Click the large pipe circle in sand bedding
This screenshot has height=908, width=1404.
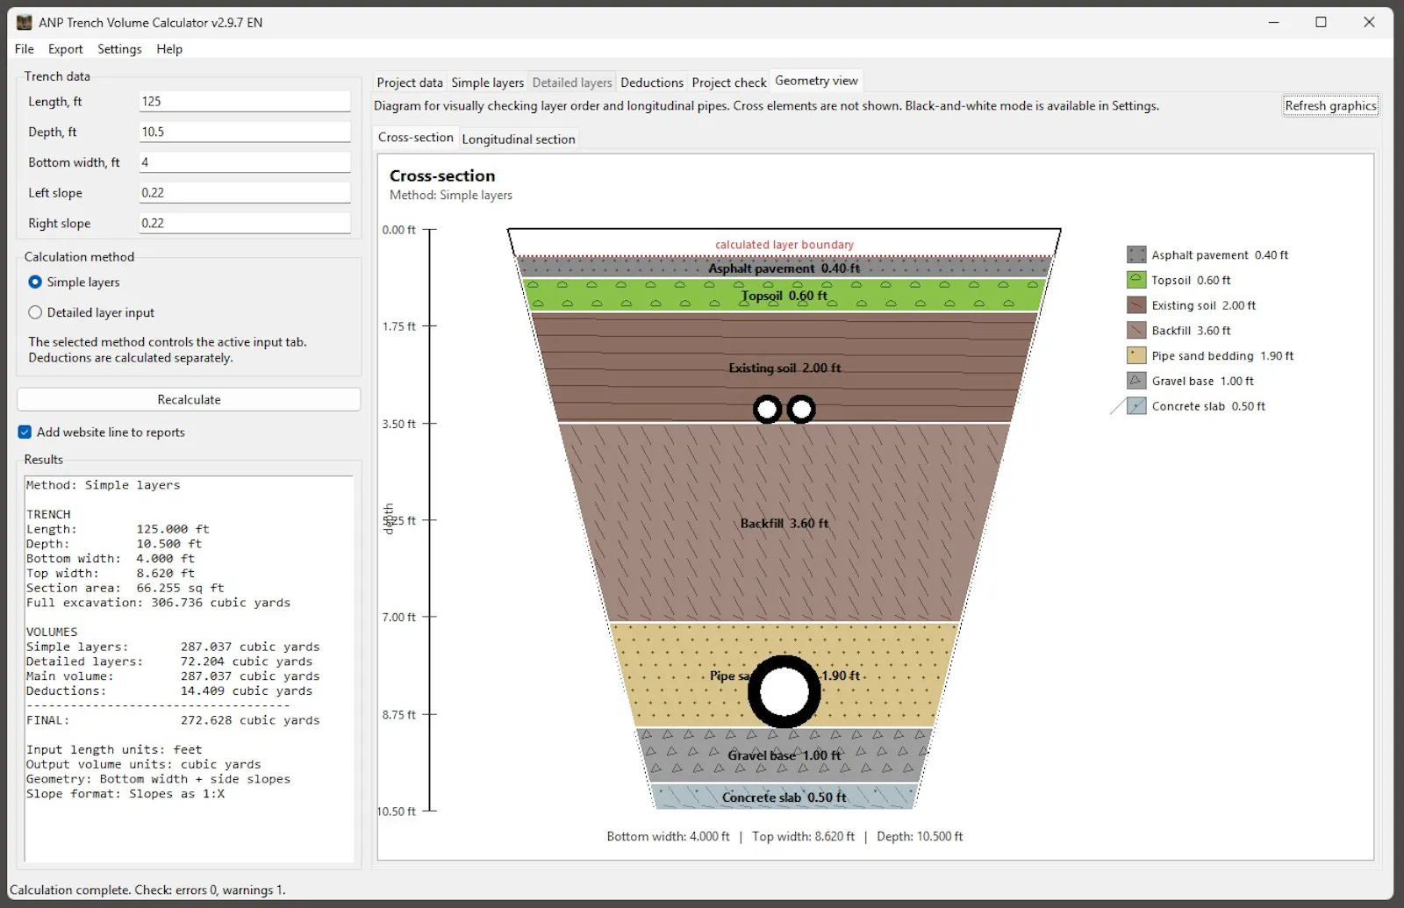[784, 691]
